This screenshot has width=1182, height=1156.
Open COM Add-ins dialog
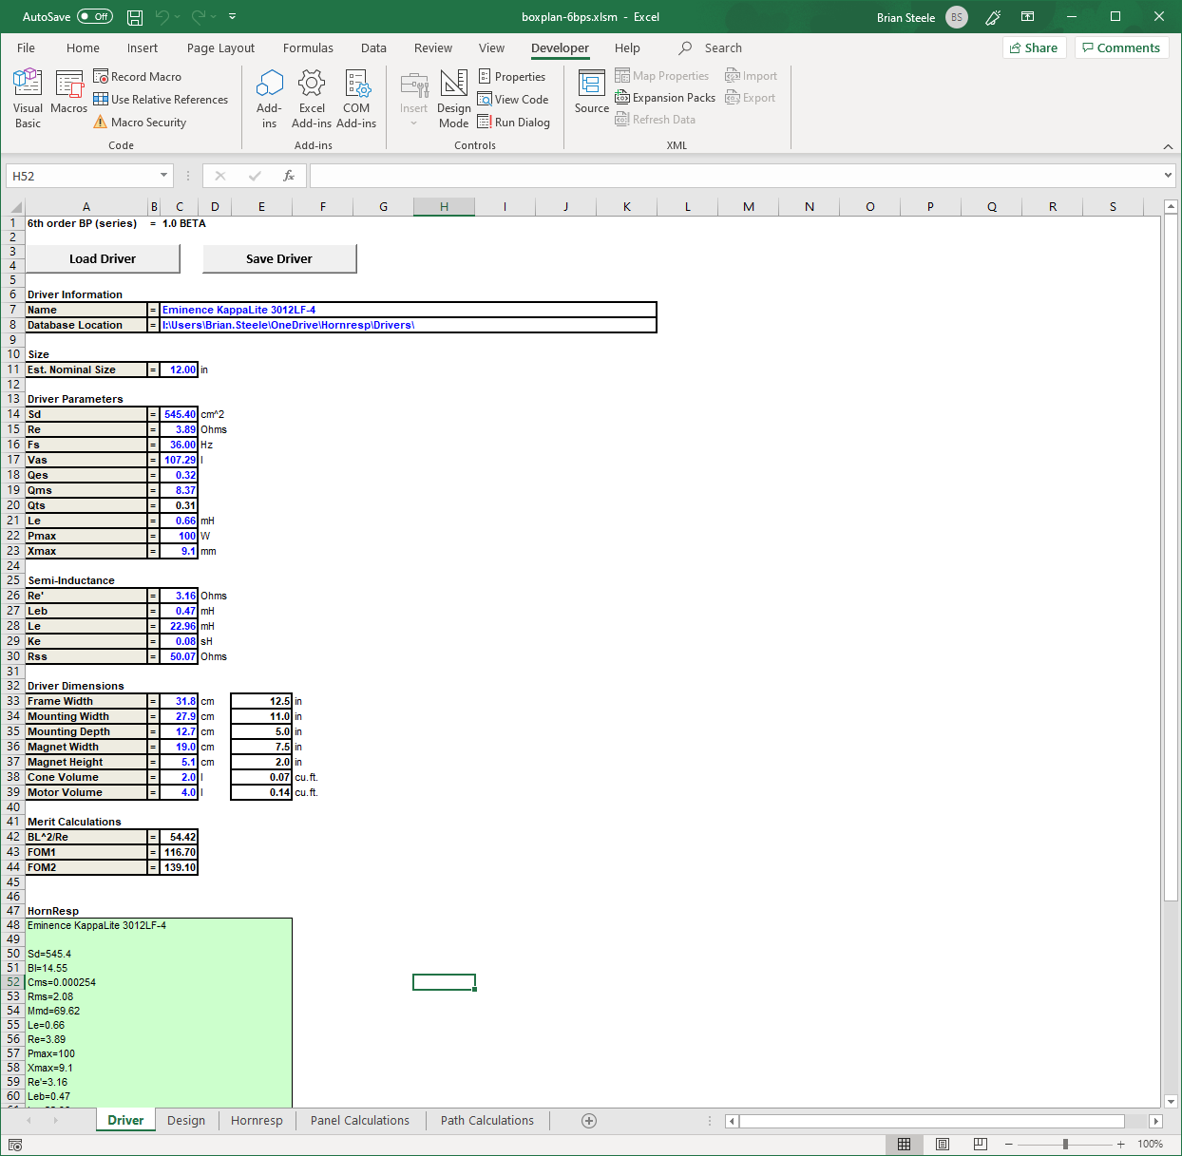tap(356, 99)
